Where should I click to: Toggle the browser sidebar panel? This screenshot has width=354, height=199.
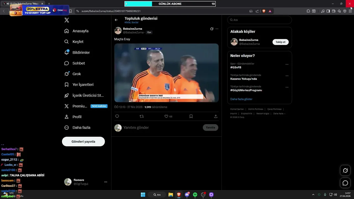(x=328, y=11)
